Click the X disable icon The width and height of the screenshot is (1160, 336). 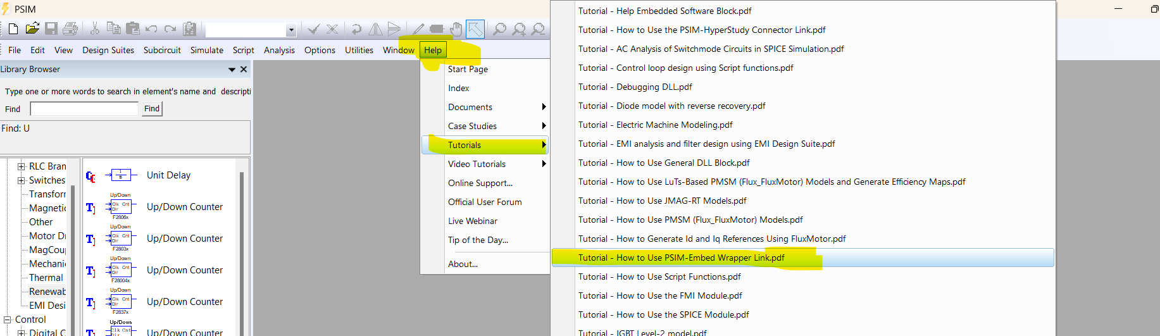pyautogui.click(x=332, y=29)
